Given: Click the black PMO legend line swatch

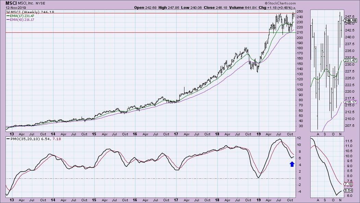Looking at the screenshot, I should [x=8, y=139].
